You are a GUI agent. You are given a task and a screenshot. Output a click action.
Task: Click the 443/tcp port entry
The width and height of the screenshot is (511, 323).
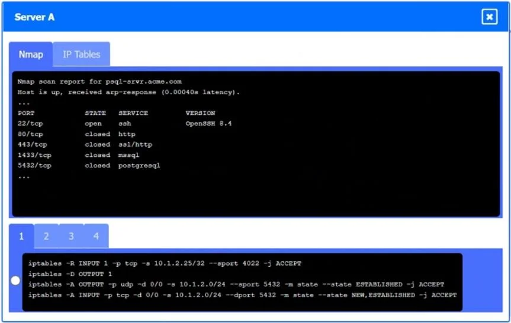pyautogui.click(x=32, y=144)
